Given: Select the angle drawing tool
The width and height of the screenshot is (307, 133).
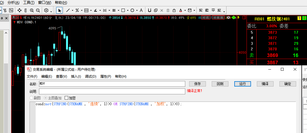Looking at the screenshot, I should (x=96, y=10).
